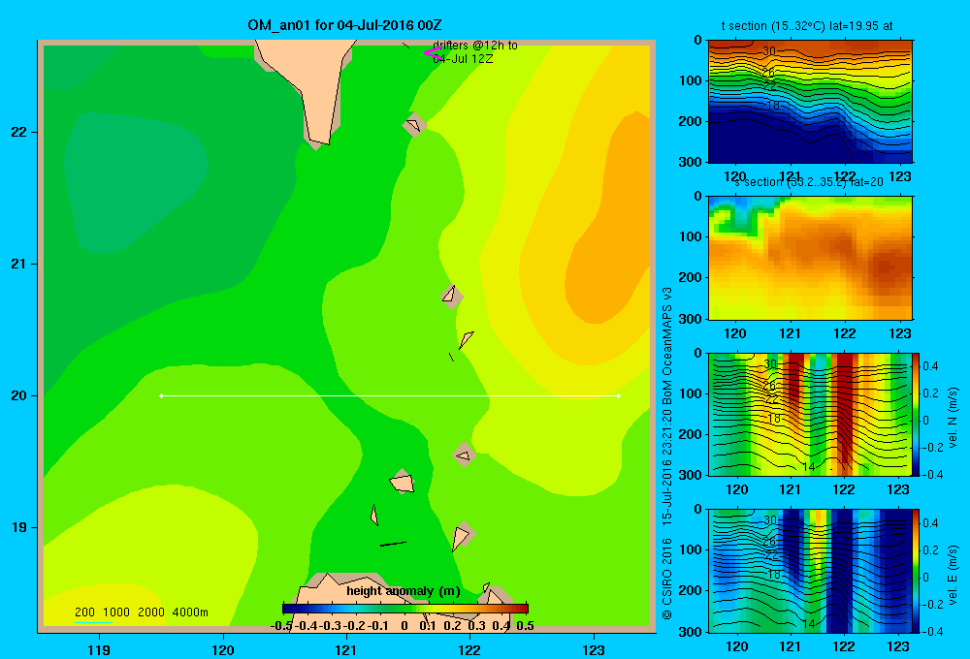Click the 't section (15..32°C) lat=19.95' title
This screenshot has width=970, height=659.
click(x=807, y=26)
